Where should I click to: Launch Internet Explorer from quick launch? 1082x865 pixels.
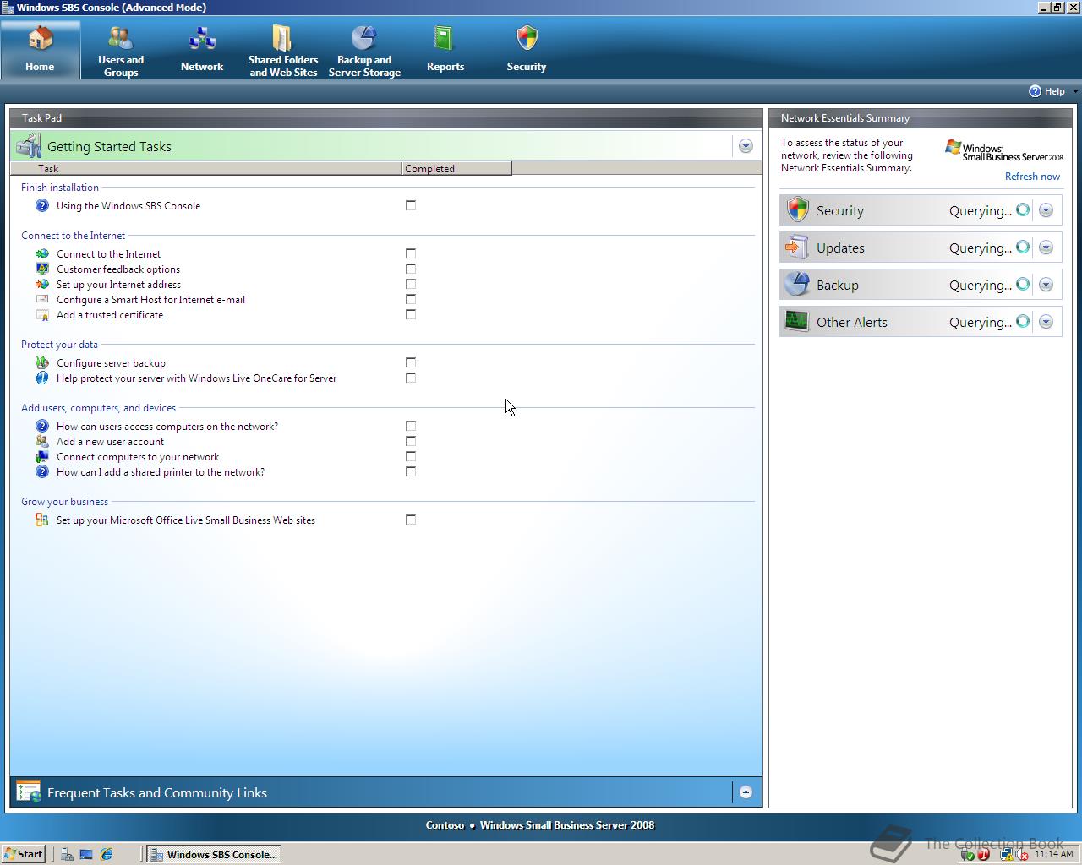pyautogui.click(x=107, y=854)
